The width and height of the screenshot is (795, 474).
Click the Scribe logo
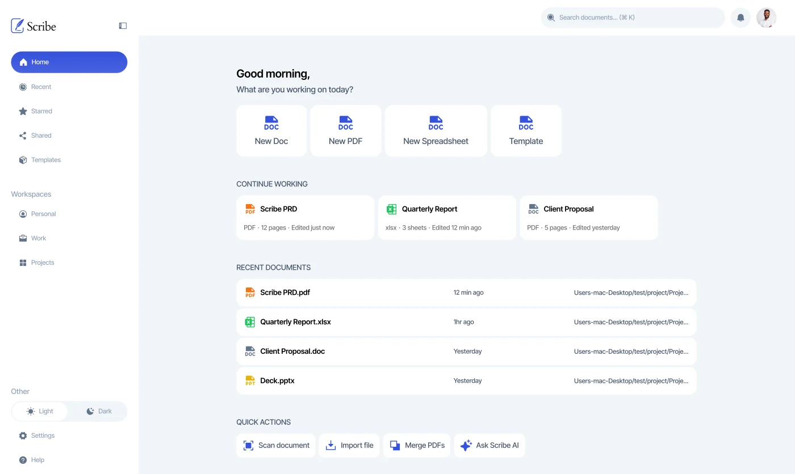click(34, 26)
